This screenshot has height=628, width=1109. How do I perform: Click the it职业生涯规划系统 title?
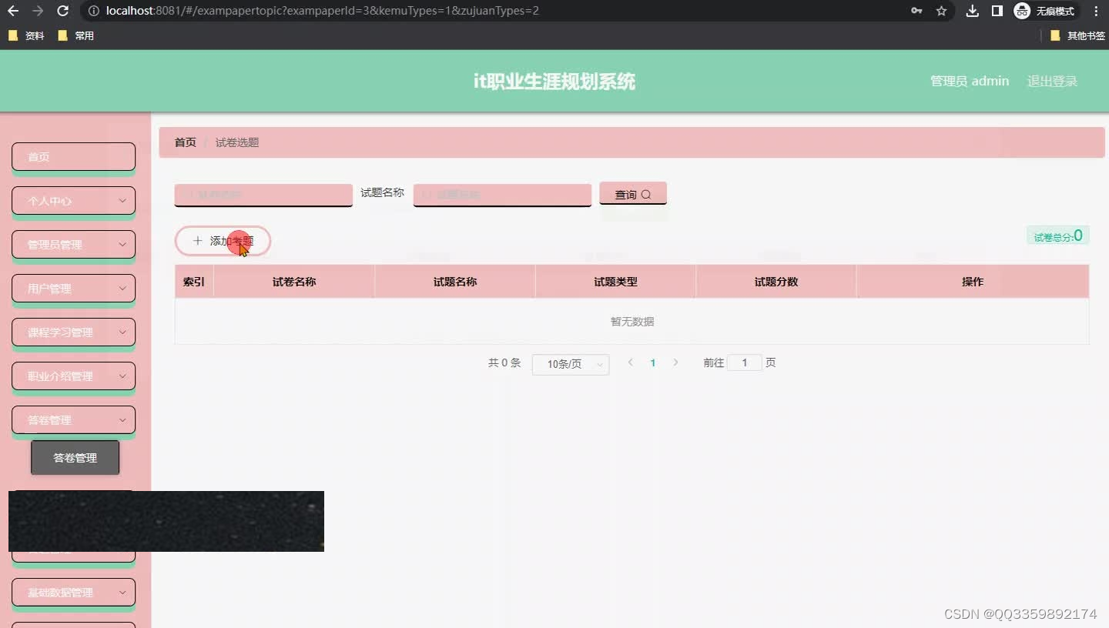pos(554,82)
